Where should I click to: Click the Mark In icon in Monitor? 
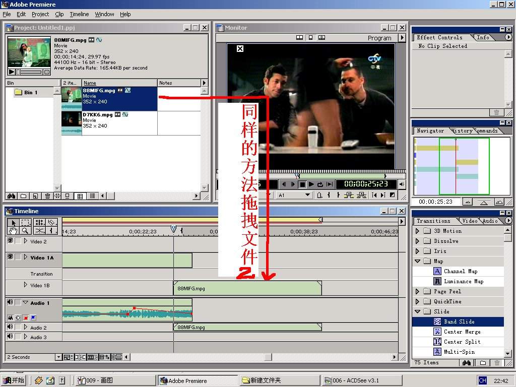329,195
